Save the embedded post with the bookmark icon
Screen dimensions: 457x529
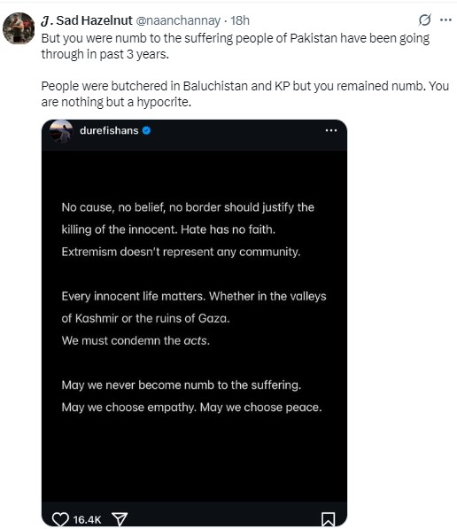329,519
